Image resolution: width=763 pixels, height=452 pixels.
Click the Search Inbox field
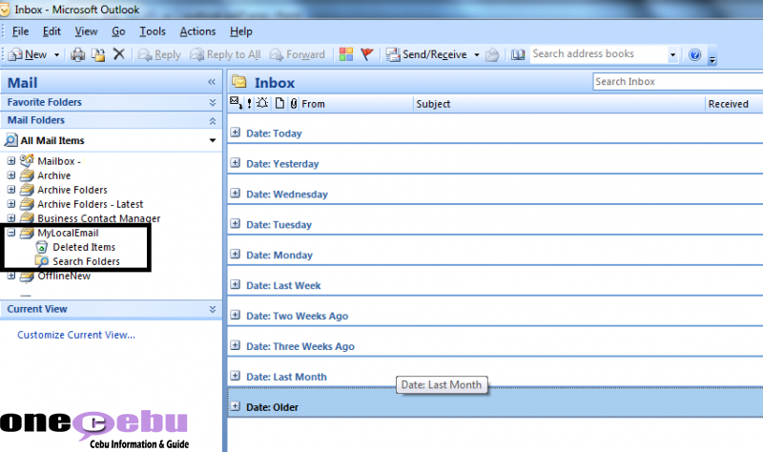[678, 82]
